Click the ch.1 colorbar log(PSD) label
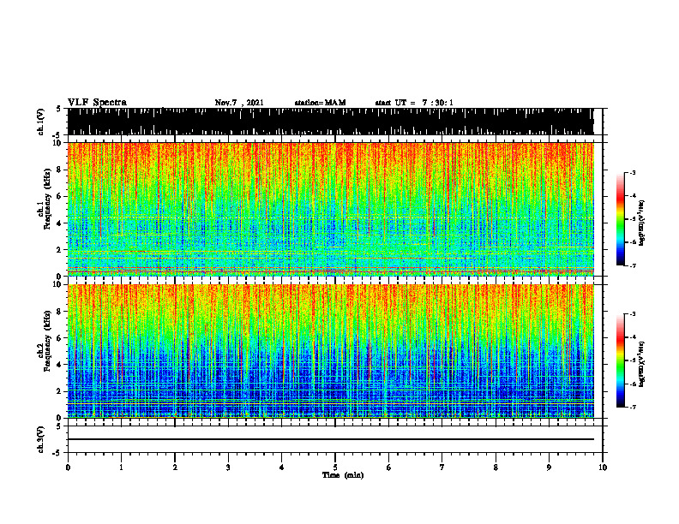This screenshot has width=679, height=524. click(642, 223)
